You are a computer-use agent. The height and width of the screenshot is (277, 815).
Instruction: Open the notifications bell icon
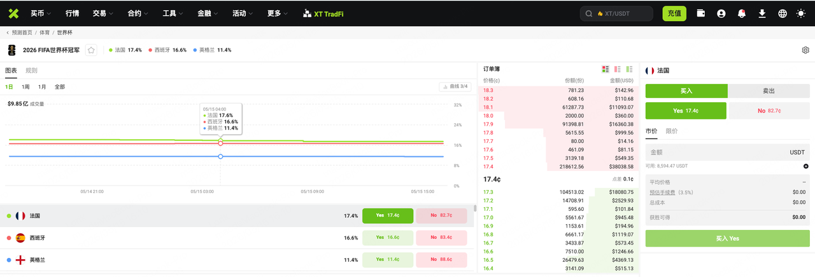tap(742, 13)
